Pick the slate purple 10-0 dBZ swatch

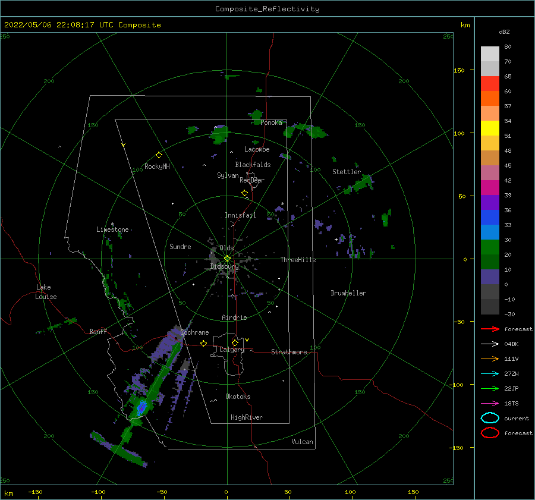coord(490,277)
